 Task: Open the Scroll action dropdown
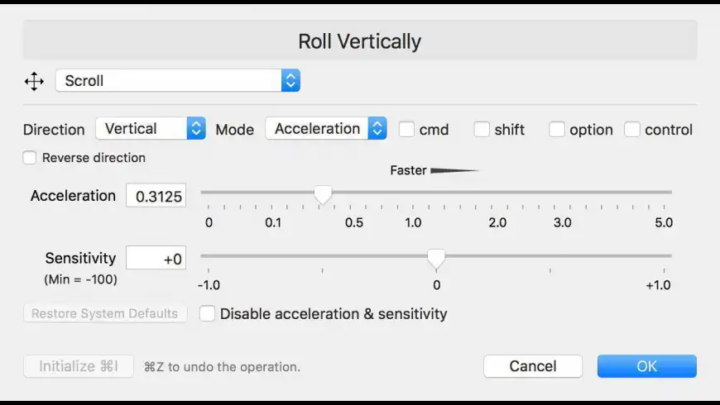click(178, 81)
